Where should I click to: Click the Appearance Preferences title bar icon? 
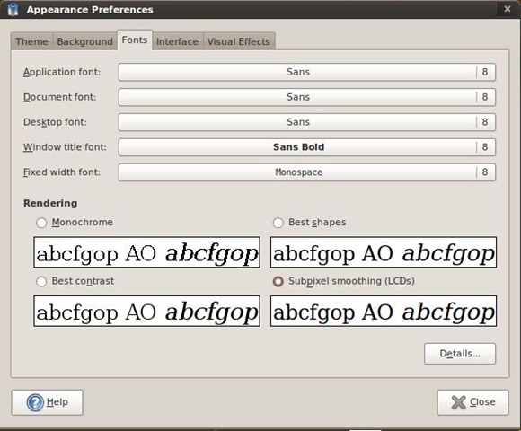click(x=13, y=9)
